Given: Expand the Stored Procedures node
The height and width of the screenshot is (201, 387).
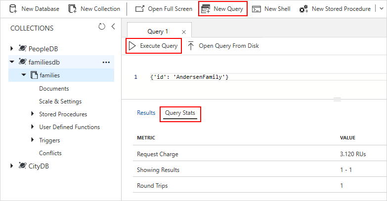Looking at the screenshot, I should [33, 114].
